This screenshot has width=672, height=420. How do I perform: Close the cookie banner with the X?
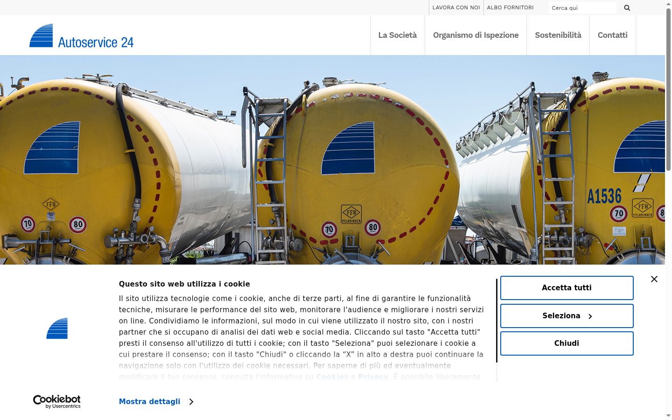click(654, 279)
